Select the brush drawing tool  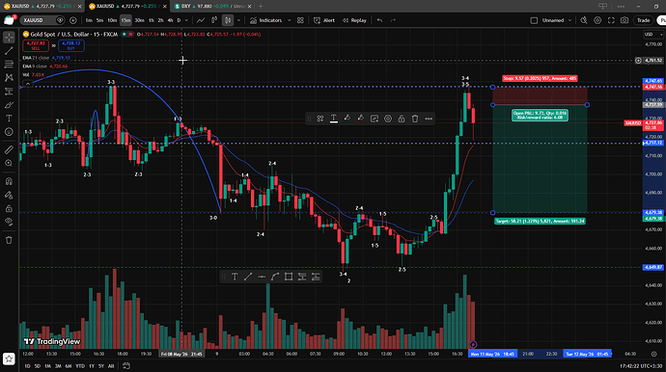(x=9, y=105)
